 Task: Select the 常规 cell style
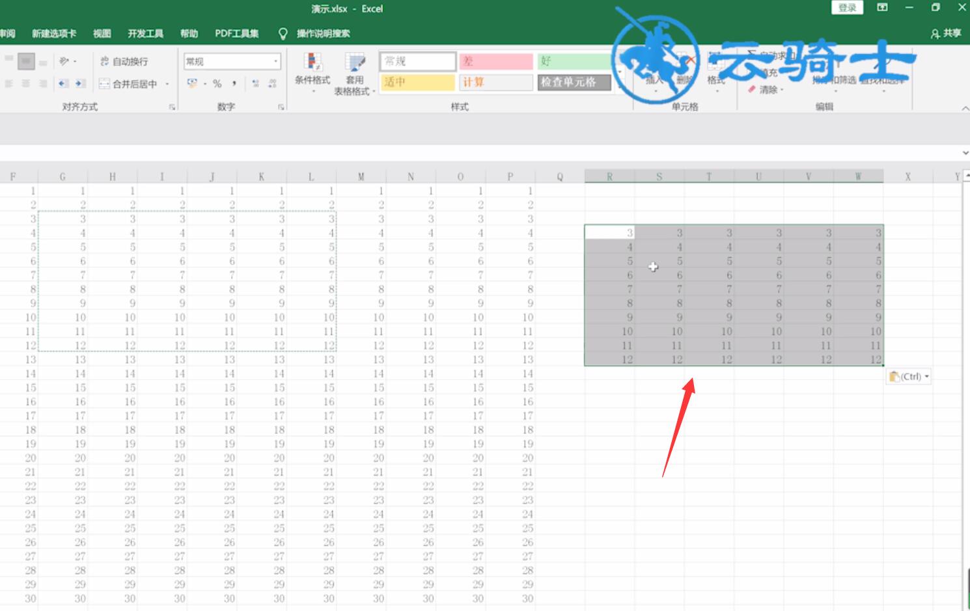(418, 61)
